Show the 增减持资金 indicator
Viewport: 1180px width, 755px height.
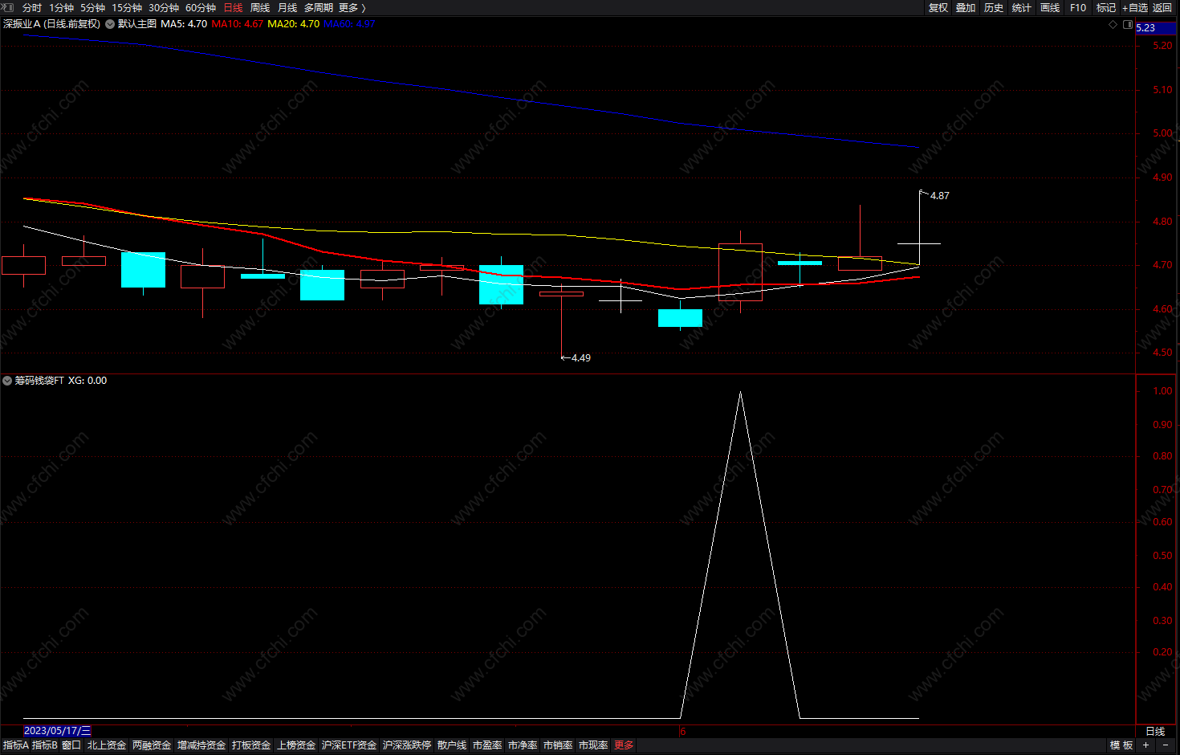(201, 745)
